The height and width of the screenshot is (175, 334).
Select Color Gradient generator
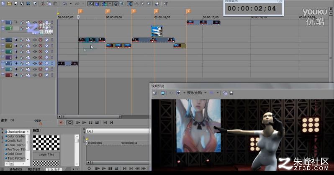pyautogui.click(x=16, y=136)
